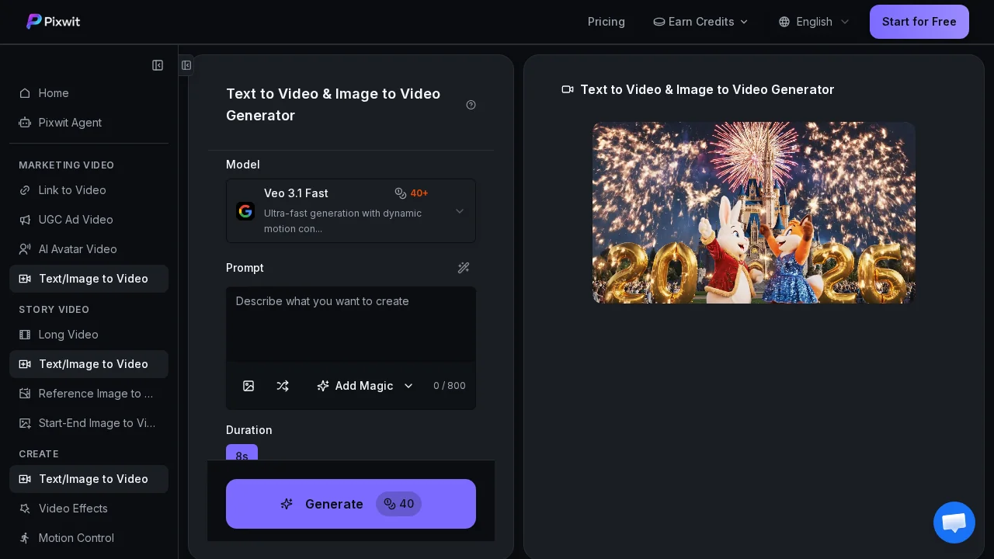Collapse the sidebar with the panel toggle

pos(158,65)
